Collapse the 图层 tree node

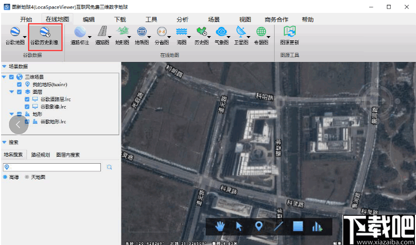click(12, 92)
